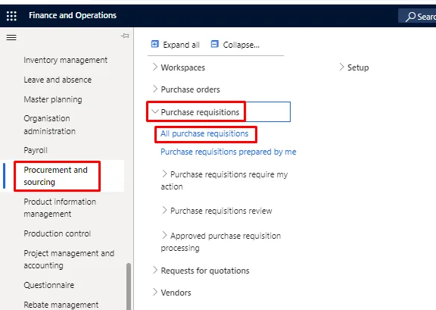The width and height of the screenshot is (436, 310).
Task: Open All purchase requisitions link
Action: 204,133
